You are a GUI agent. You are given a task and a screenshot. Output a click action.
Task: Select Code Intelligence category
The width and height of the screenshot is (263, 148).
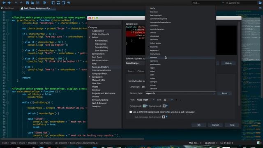click(100, 34)
